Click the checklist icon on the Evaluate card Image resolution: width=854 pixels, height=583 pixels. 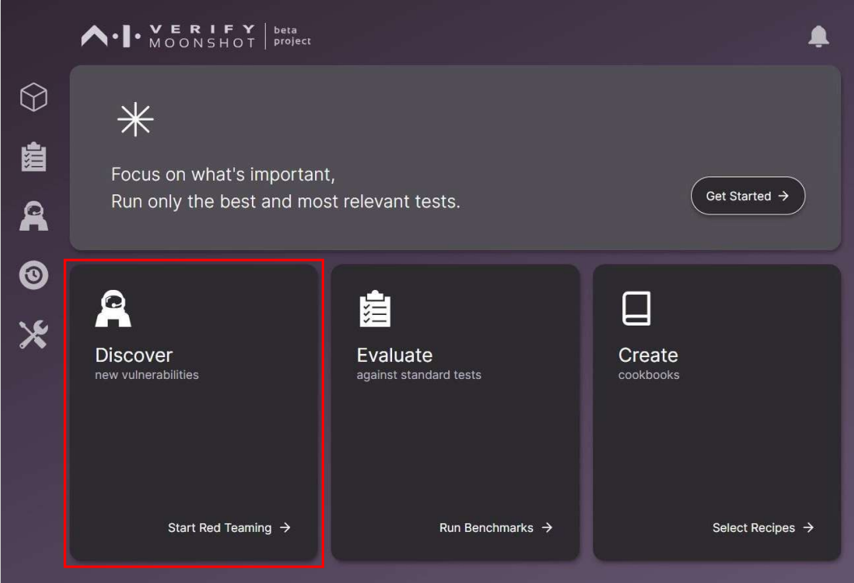tap(375, 308)
